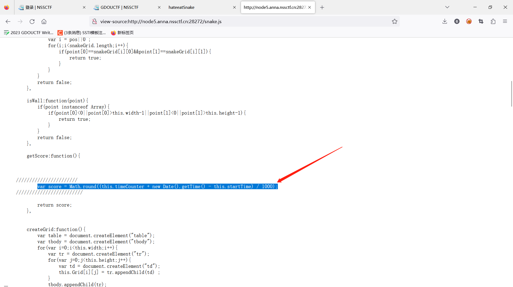
Task: Open the downloads panel
Action: (x=445, y=21)
